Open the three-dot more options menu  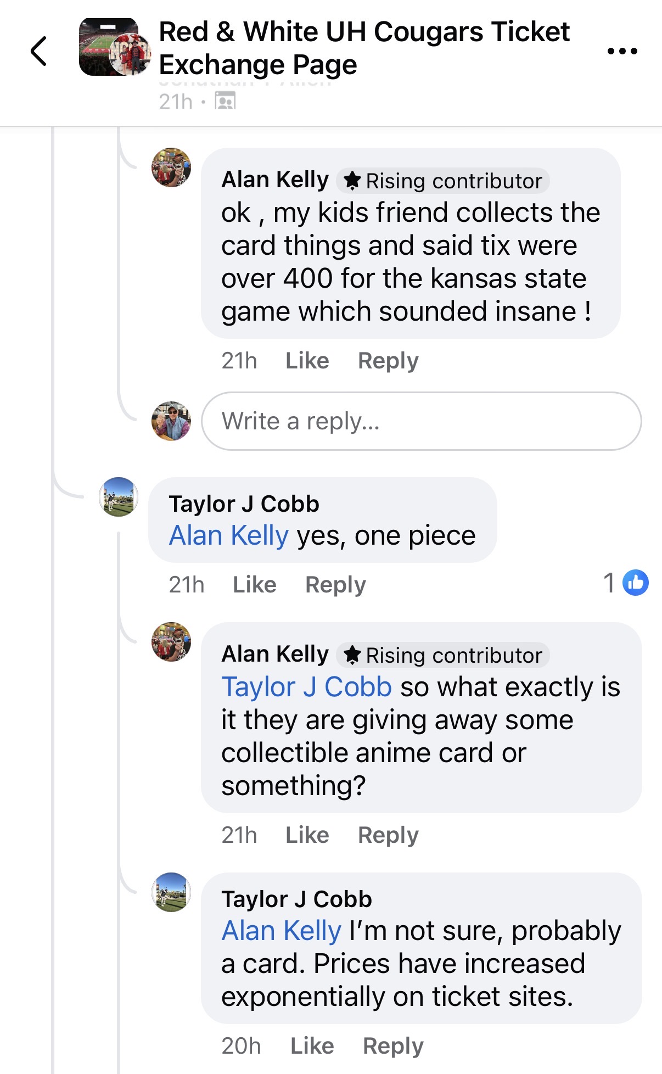tap(622, 51)
